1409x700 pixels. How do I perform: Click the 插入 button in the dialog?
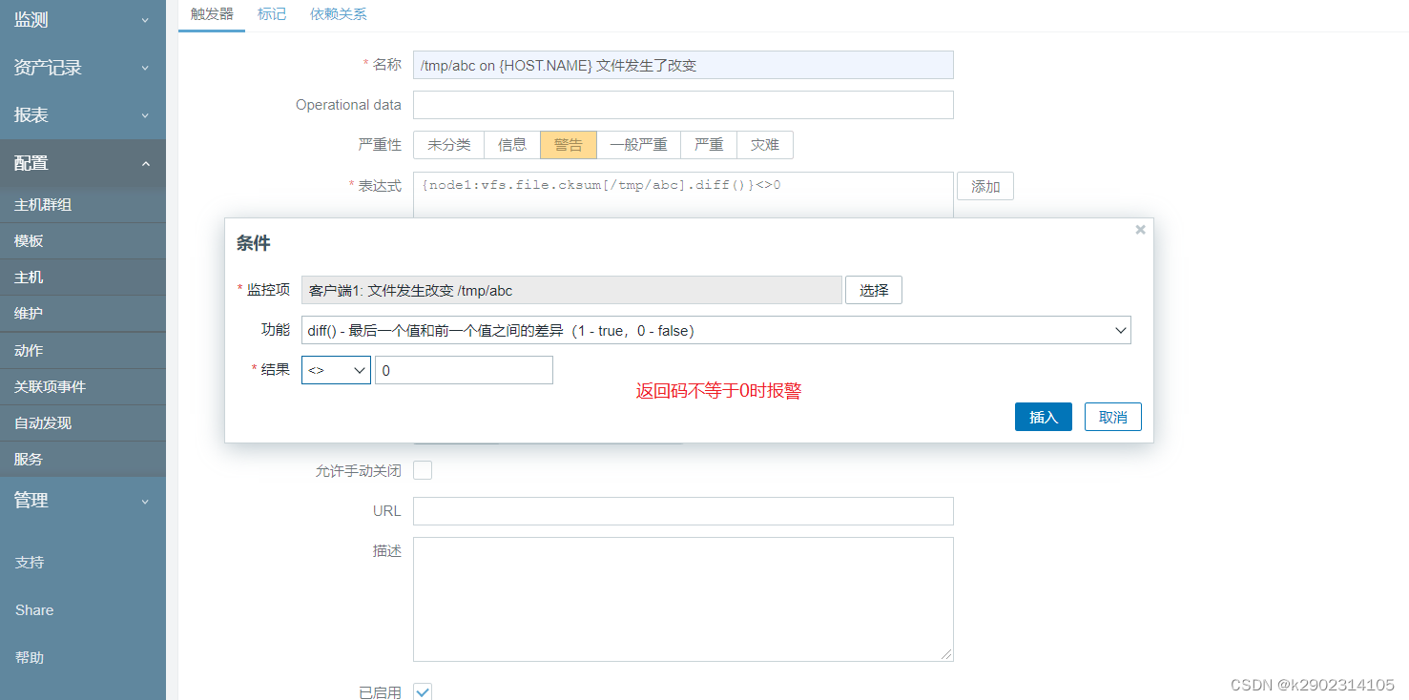tap(1044, 417)
